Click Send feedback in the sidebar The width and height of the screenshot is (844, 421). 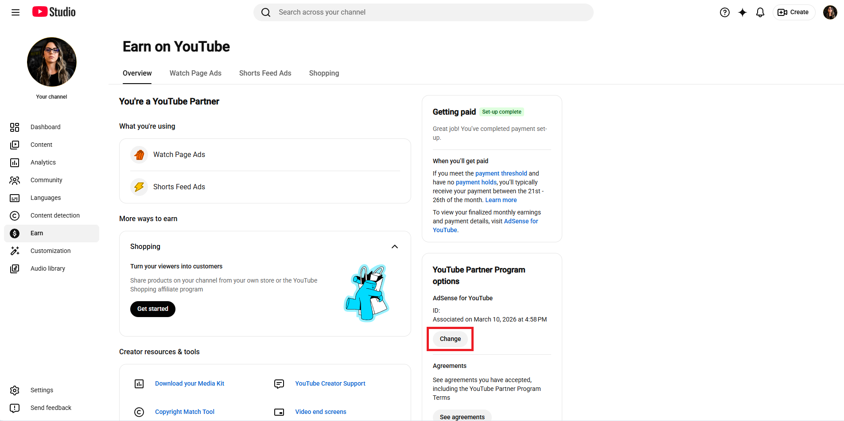click(x=51, y=408)
